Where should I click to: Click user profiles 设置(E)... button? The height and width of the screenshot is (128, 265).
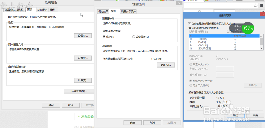pos(83,58)
